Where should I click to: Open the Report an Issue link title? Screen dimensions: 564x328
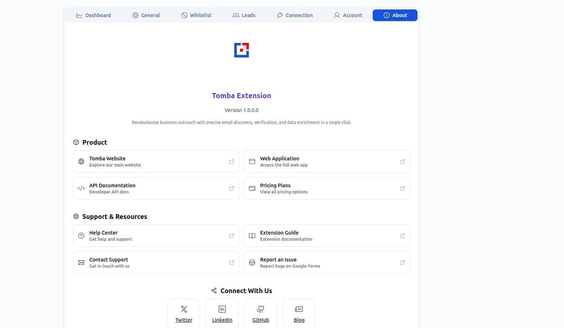tap(278, 260)
